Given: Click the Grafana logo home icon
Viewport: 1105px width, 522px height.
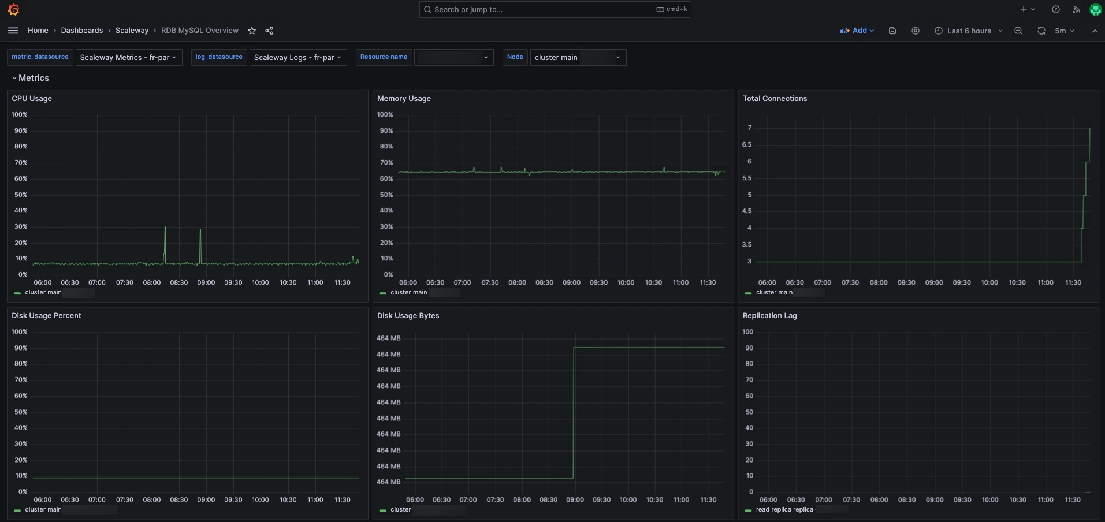Looking at the screenshot, I should pos(13,10).
